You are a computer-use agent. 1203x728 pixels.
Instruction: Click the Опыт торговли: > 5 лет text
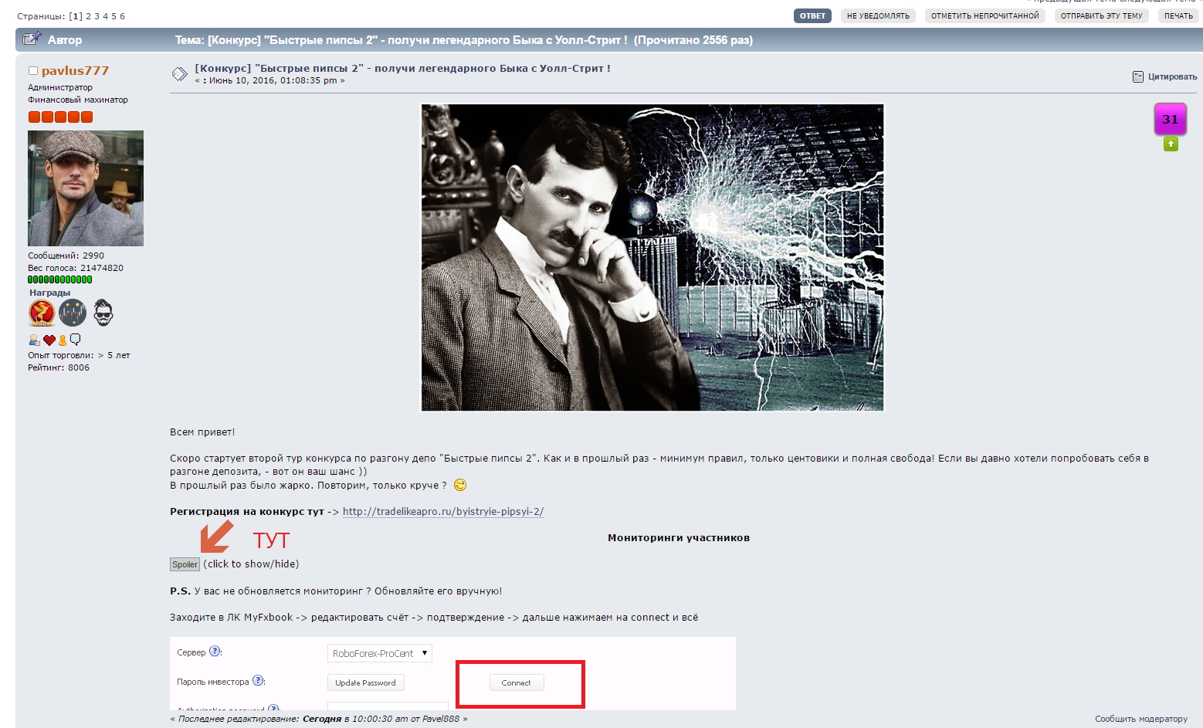point(79,355)
